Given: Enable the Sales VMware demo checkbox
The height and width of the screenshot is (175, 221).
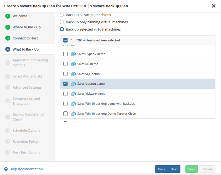Looking at the screenshot, I should 65,94.
